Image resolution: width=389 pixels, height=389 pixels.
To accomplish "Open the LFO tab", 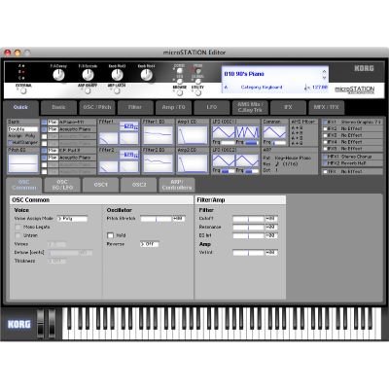I will [212, 107].
